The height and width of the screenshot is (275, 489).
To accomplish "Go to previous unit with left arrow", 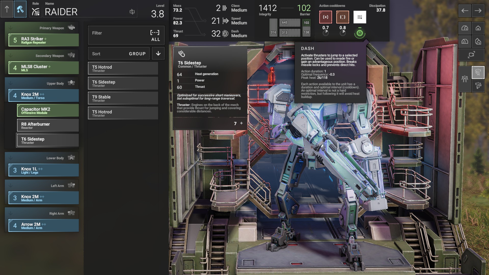I will click(465, 11).
